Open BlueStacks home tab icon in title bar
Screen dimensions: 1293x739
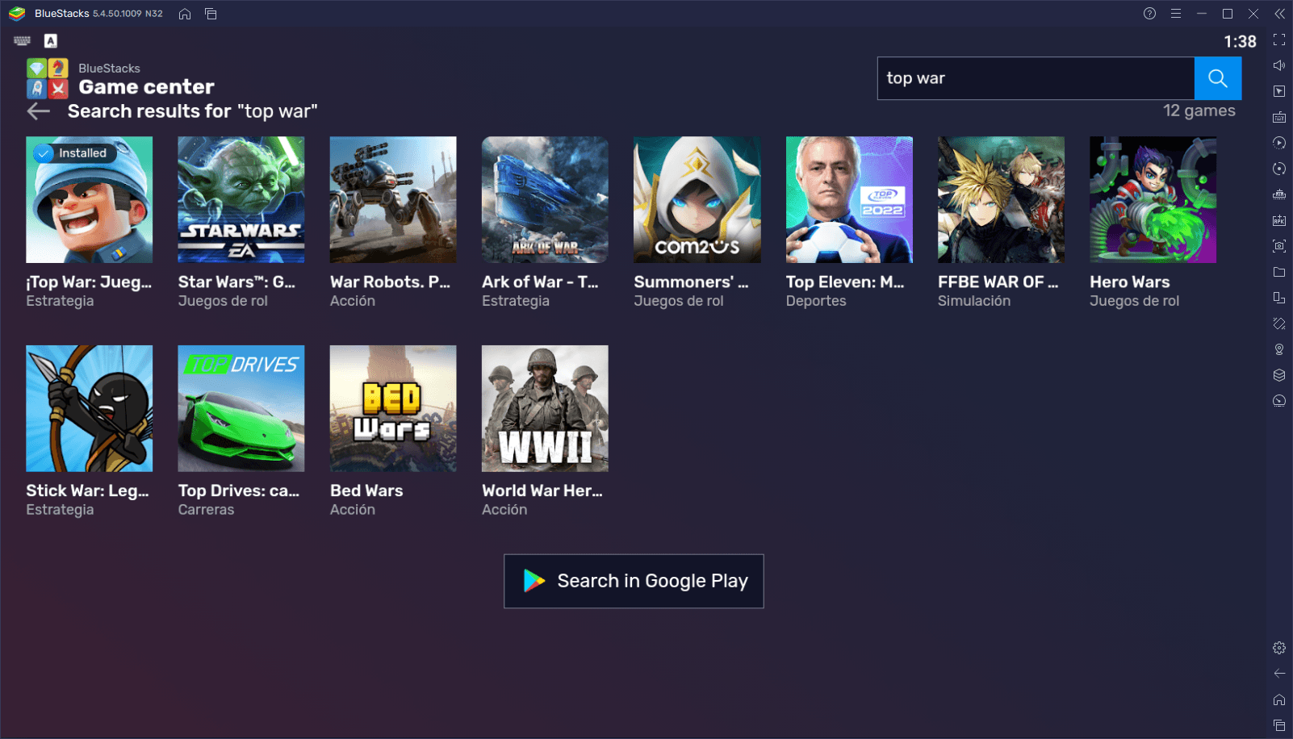click(x=185, y=14)
